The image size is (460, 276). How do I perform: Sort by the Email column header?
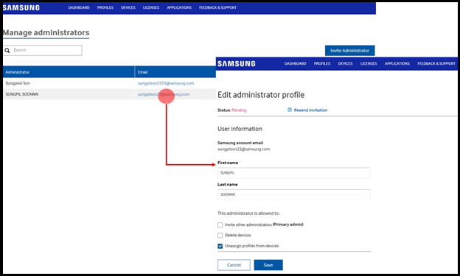(175, 72)
